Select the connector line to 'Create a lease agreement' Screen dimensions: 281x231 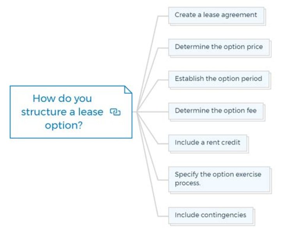point(163,16)
